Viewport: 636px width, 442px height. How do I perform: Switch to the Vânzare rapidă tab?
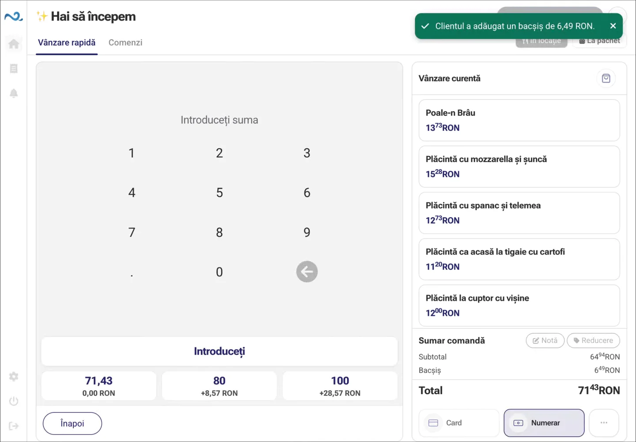67,43
